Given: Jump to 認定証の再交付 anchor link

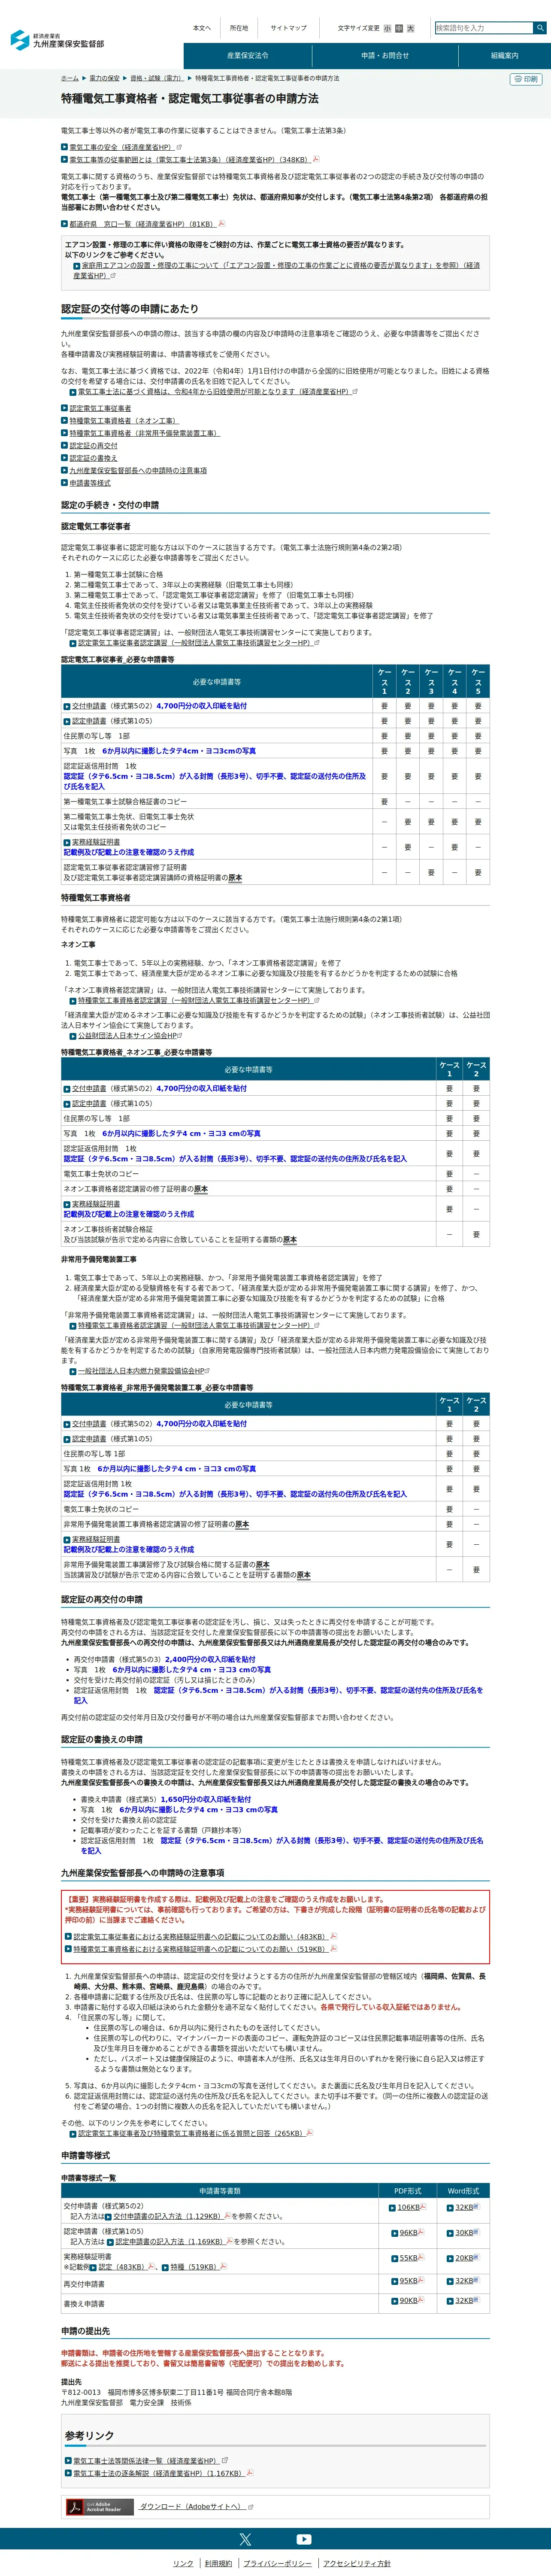Looking at the screenshot, I should [93, 446].
